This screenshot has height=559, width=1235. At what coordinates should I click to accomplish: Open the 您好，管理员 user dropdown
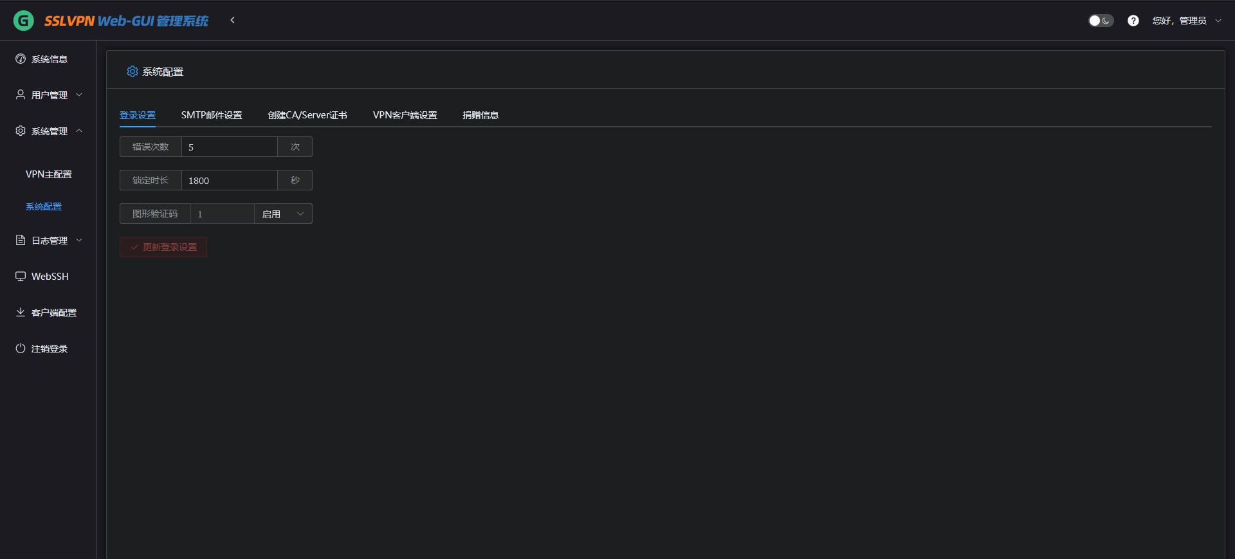click(1187, 21)
